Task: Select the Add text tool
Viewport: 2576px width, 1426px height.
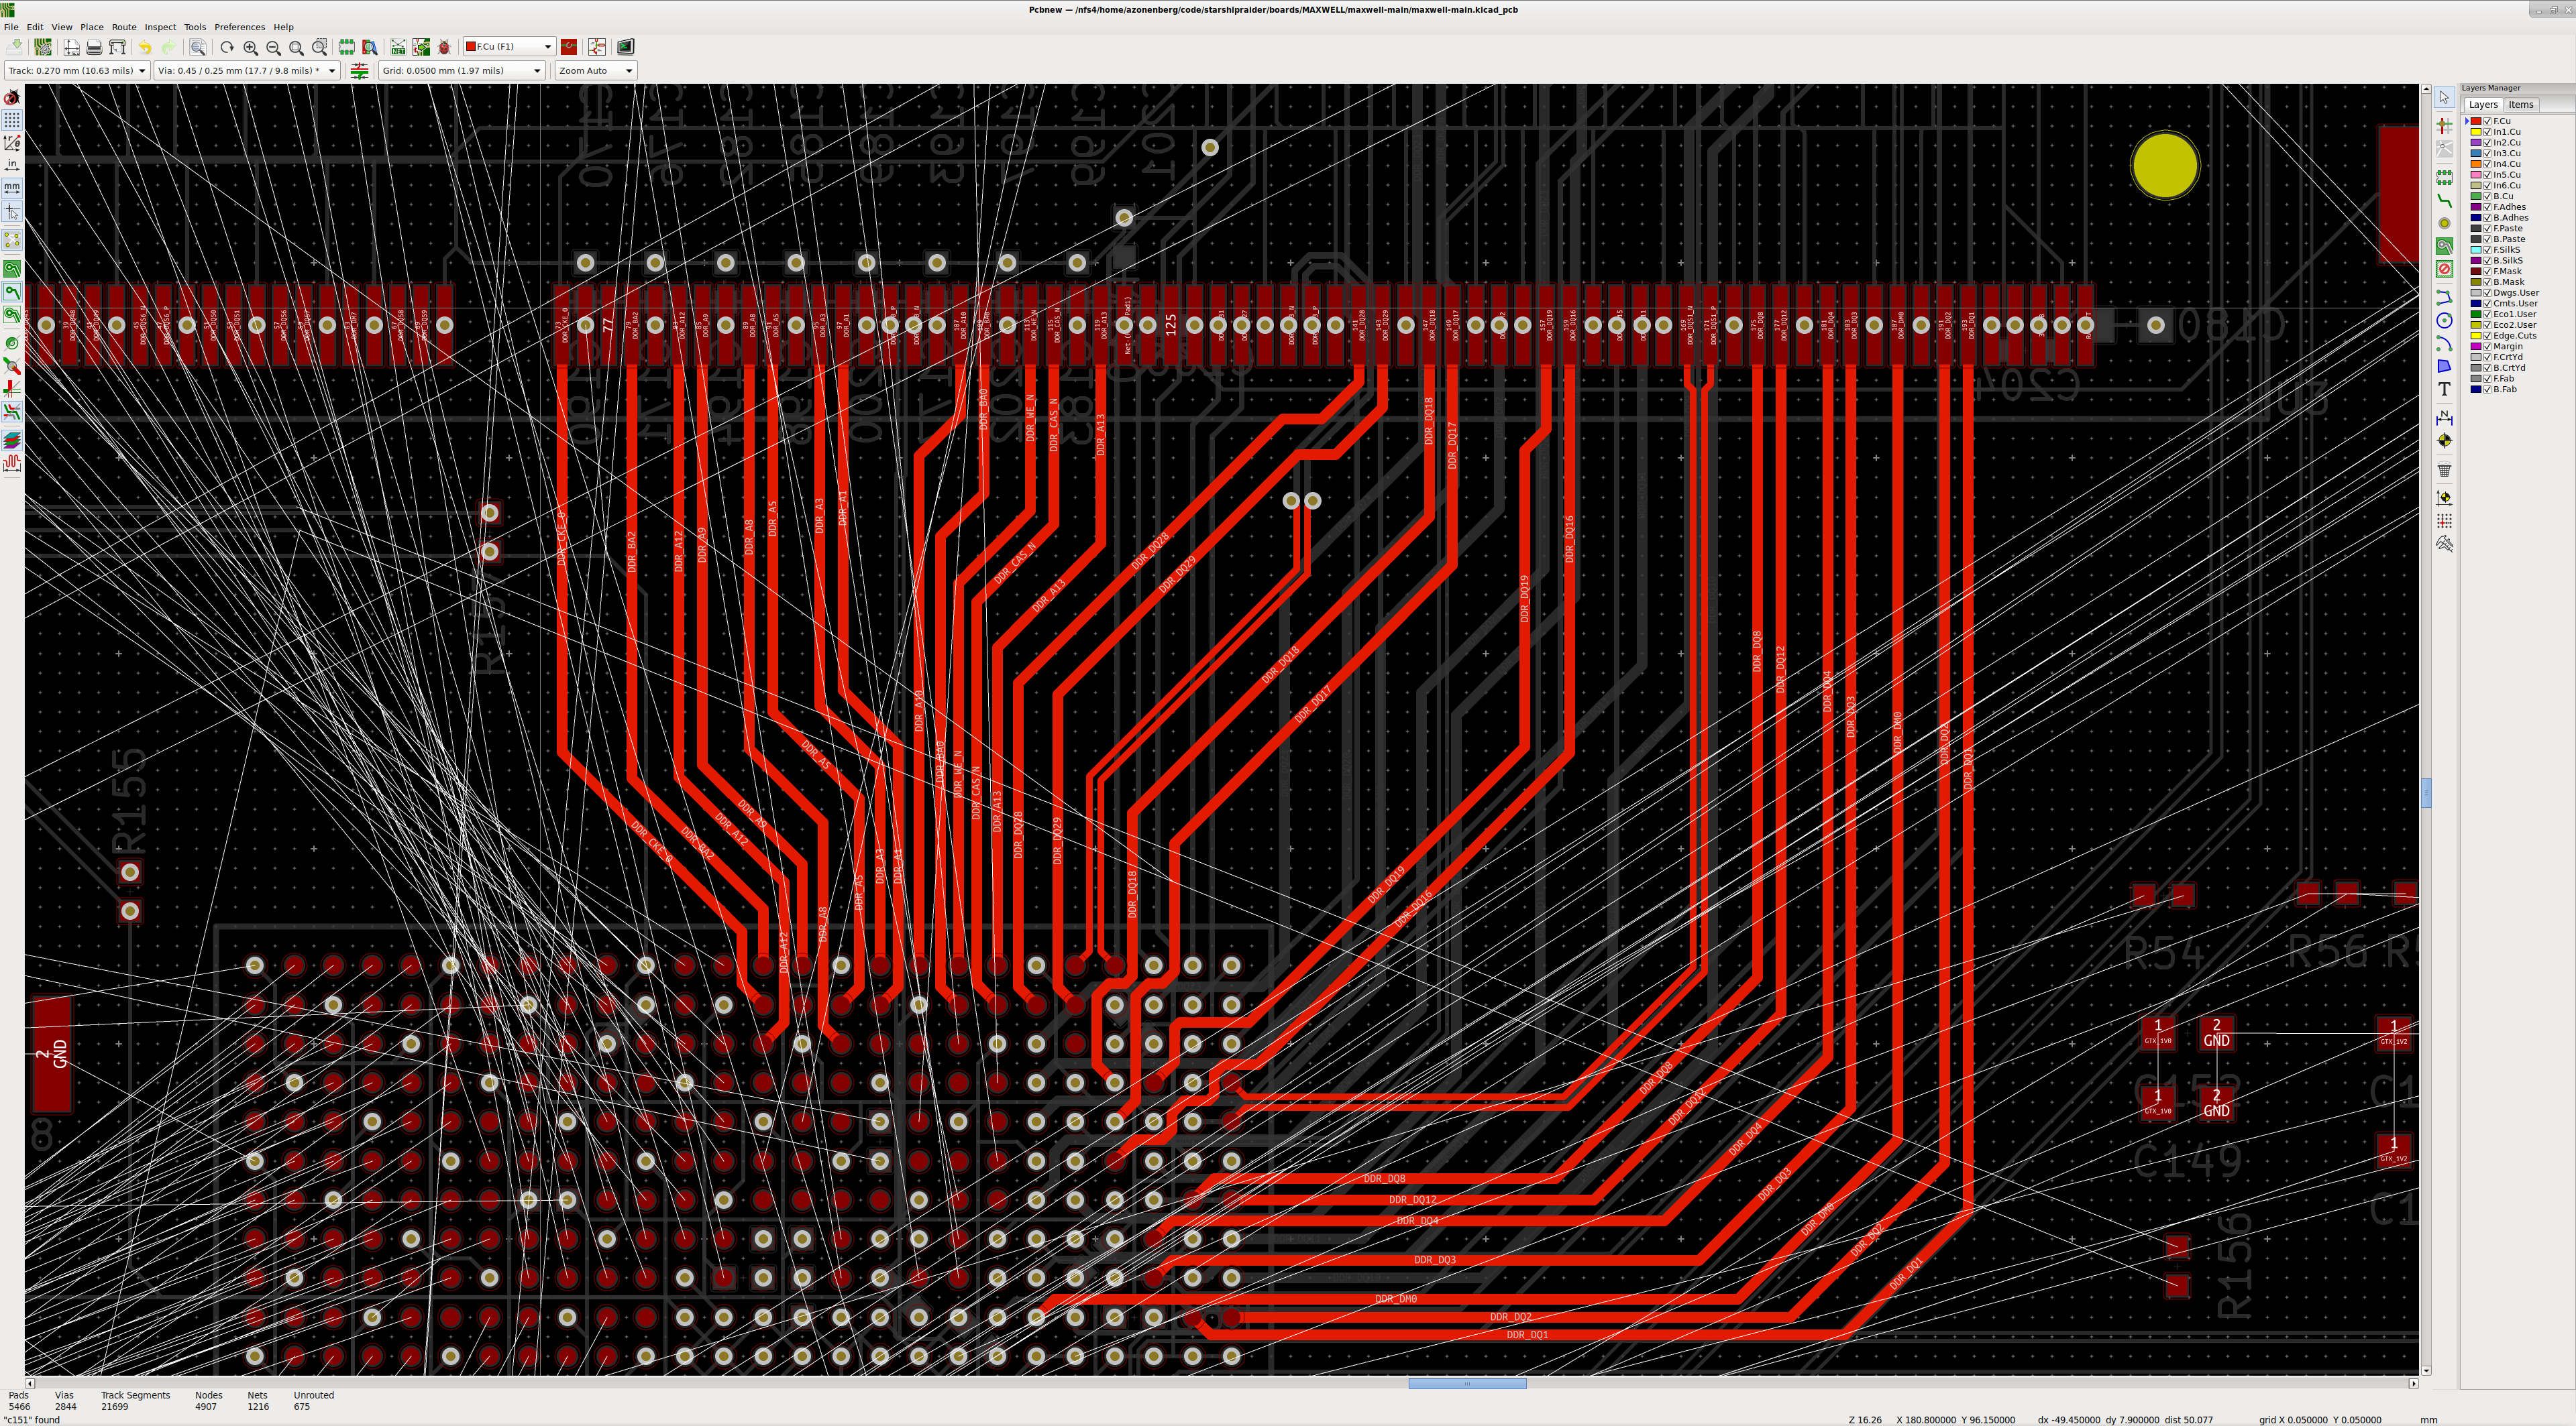Action: point(2444,389)
